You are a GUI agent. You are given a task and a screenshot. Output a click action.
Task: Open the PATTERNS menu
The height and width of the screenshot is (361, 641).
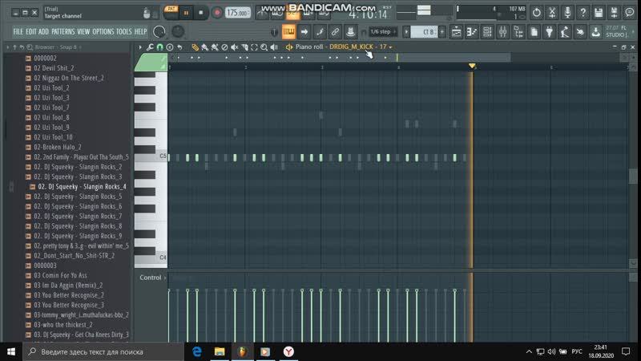[x=63, y=31]
